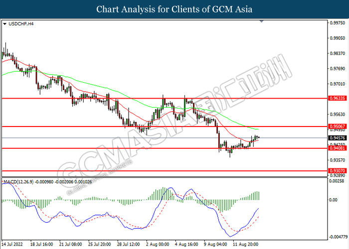Click the 0.94081 support level label
The height and width of the screenshot is (249, 349).
tap(338, 148)
